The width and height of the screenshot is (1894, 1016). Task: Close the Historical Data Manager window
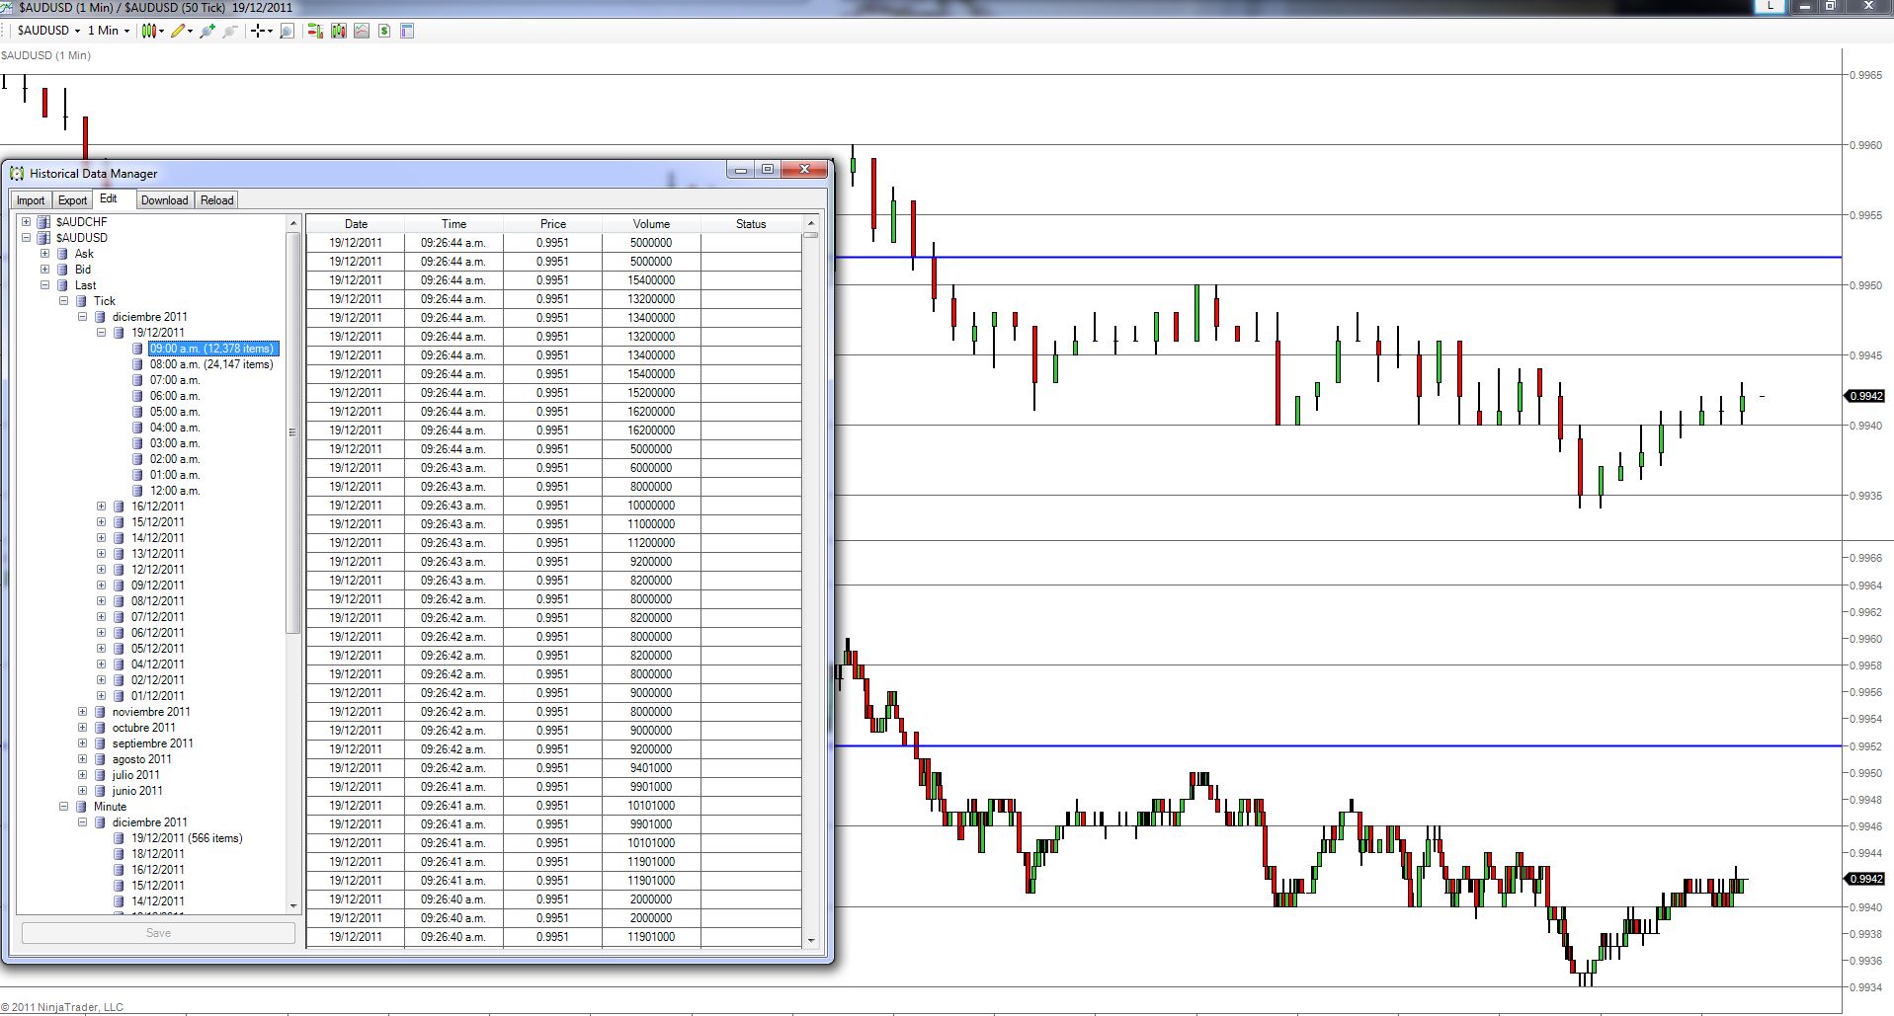[804, 170]
